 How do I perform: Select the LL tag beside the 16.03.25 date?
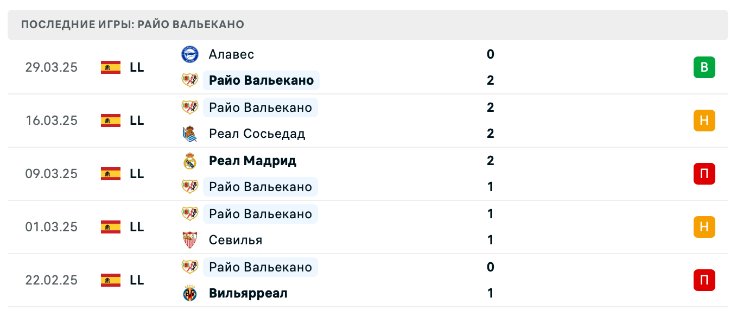coord(138,121)
